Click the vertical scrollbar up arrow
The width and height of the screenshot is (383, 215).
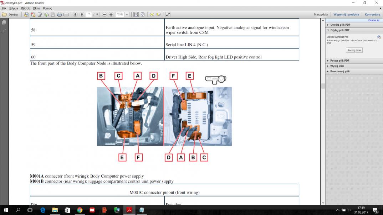(323, 21)
